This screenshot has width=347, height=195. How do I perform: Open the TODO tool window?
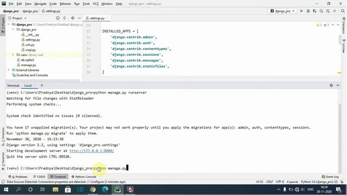coord(39,177)
